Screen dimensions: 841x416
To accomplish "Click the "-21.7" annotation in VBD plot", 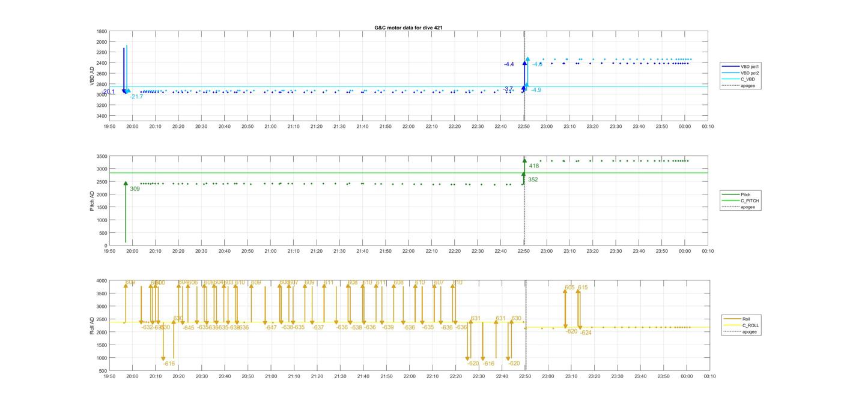I will (136, 97).
